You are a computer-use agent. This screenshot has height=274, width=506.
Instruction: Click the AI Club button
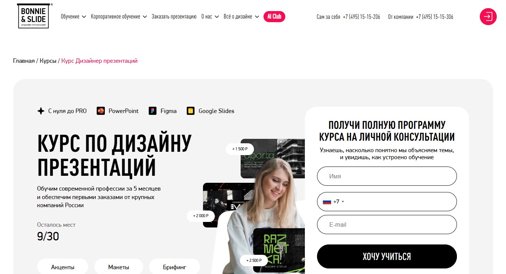pyautogui.click(x=274, y=17)
